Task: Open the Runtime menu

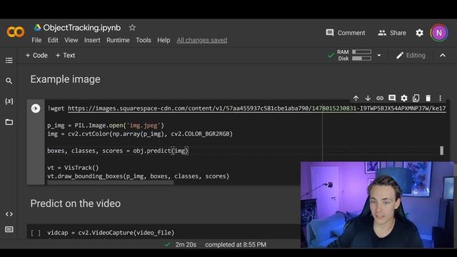Action: click(x=118, y=40)
